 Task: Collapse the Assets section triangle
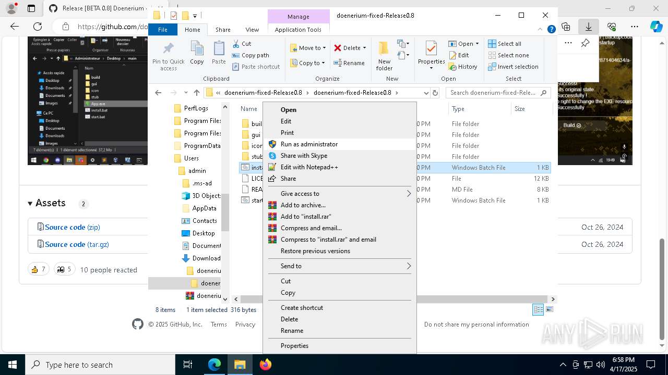[30, 203]
